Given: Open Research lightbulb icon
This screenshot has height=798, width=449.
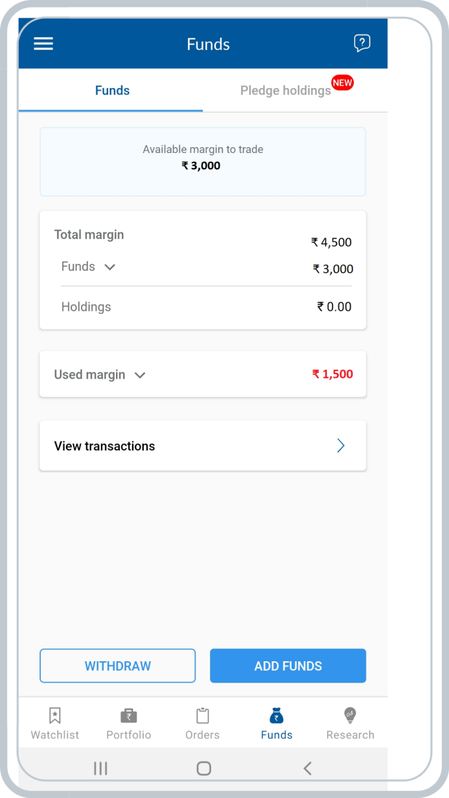Looking at the screenshot, I should click(350, 716).
